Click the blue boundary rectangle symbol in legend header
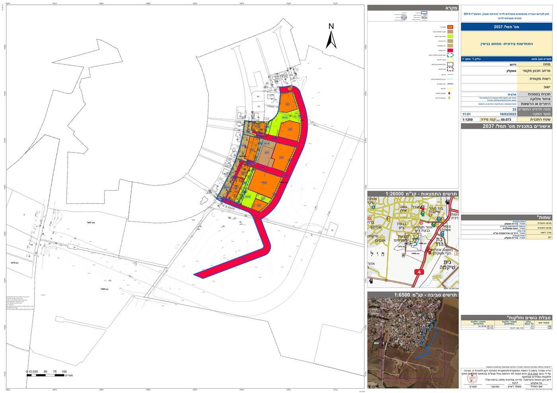The width and height of the screenshot is (557, 393). pyautogui.click(x=424, y=13)
